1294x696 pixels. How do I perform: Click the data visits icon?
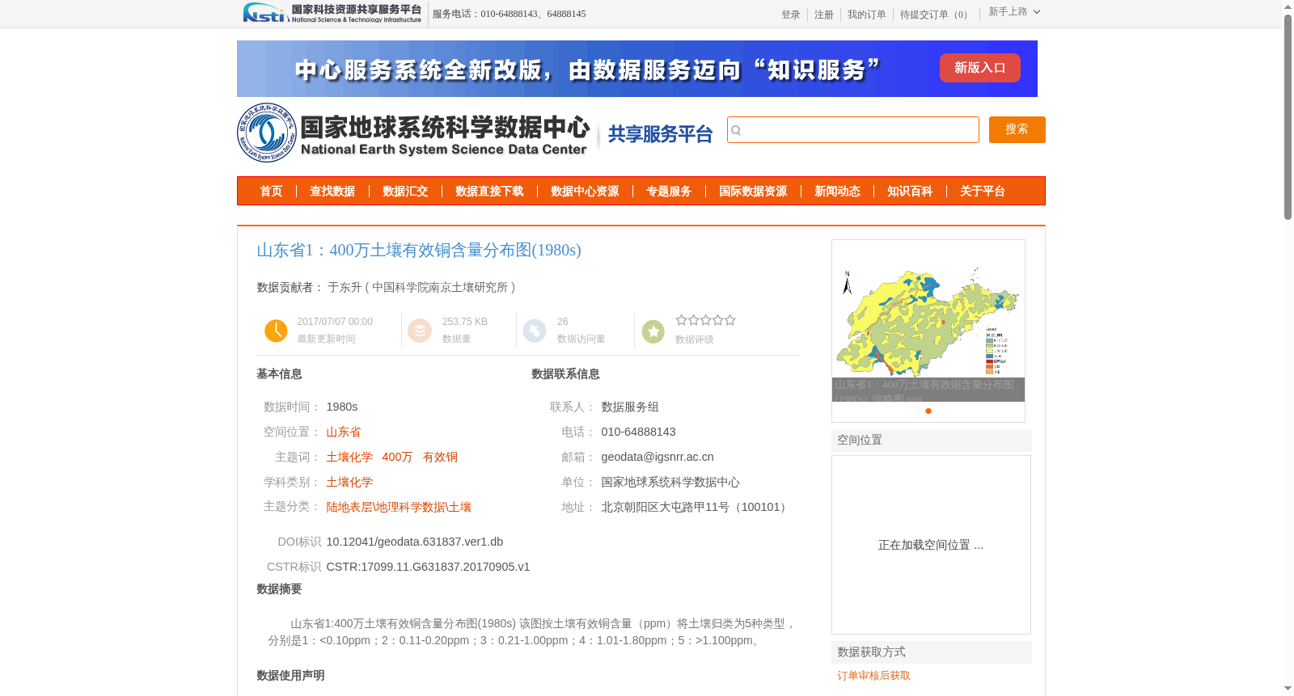point(535,331)
